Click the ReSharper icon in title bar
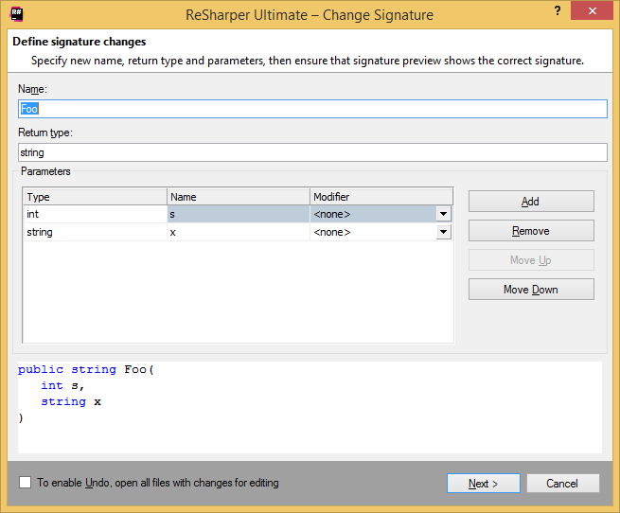620x513 pixels. point(16,14)
